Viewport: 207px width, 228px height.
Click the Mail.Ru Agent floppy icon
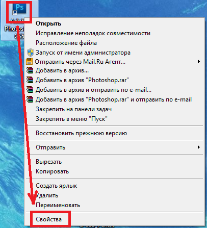(29, 62)
